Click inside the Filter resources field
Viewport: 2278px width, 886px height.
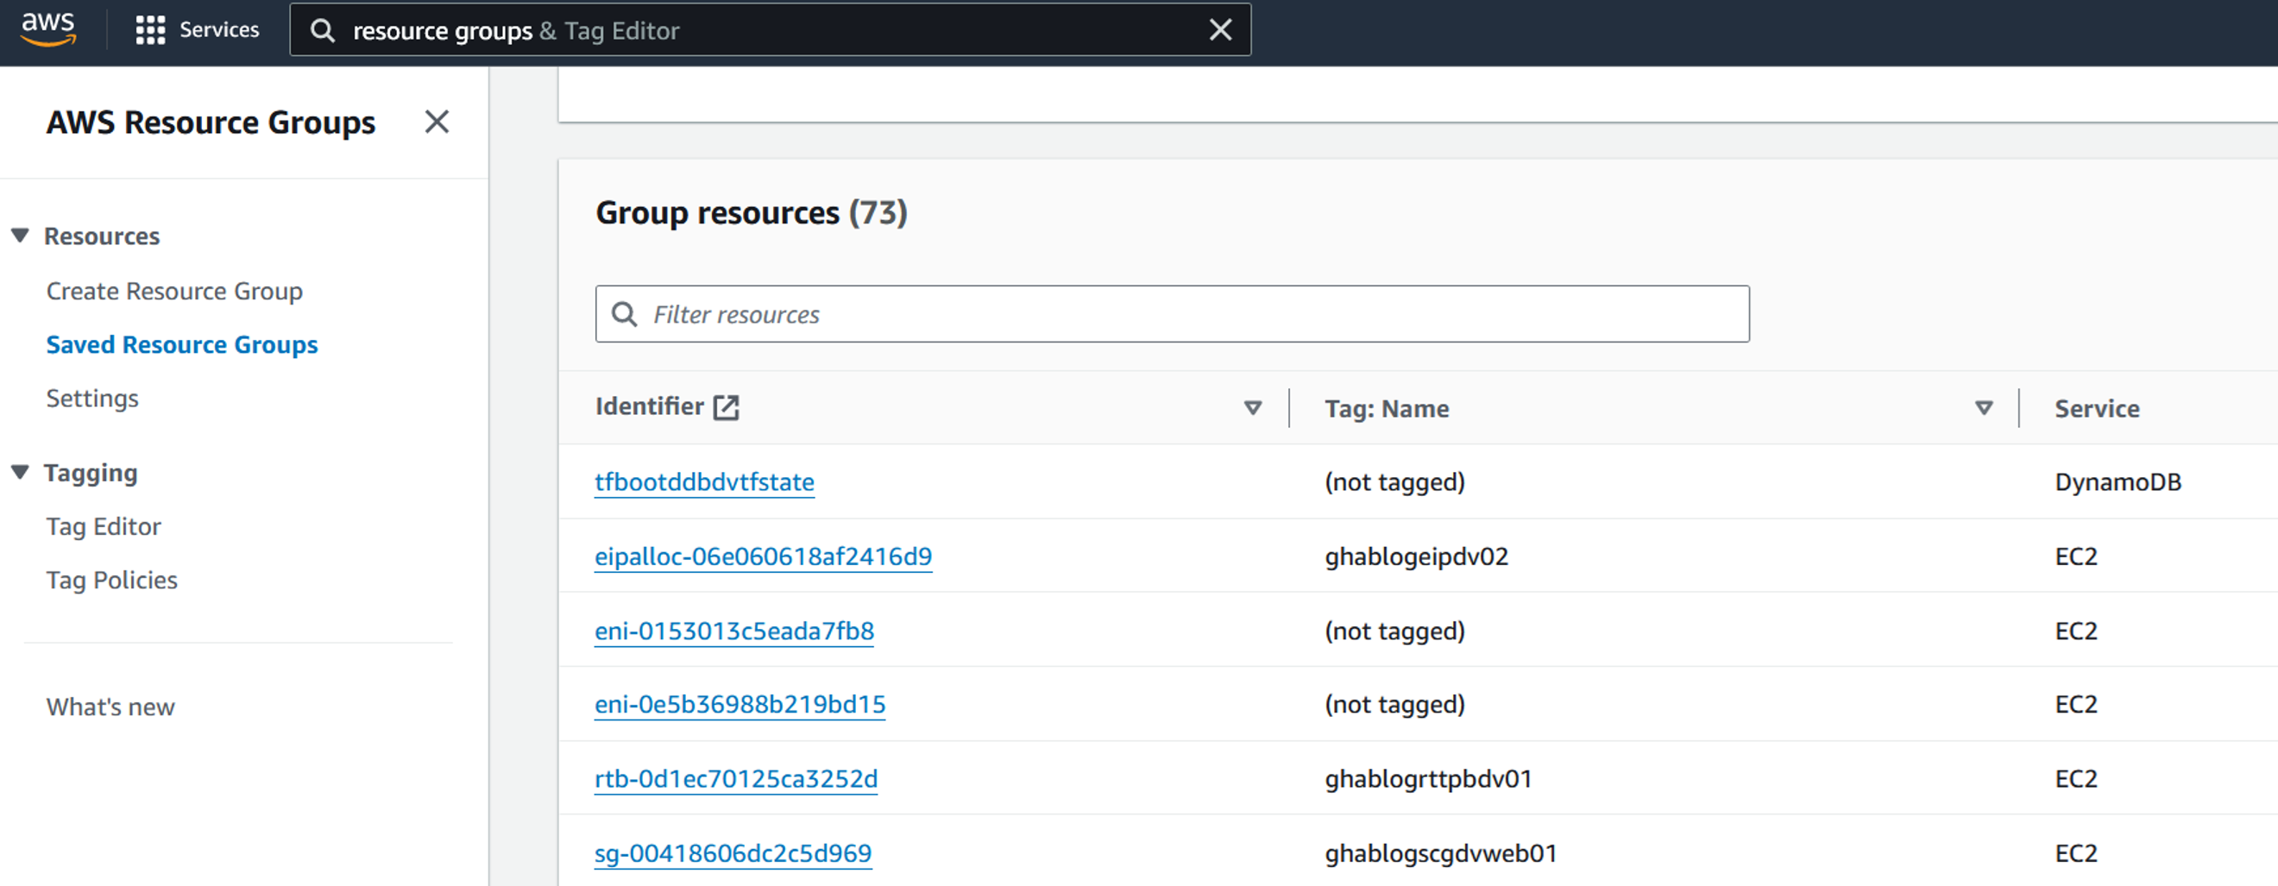pyautogui.click(x=972, y=314)
